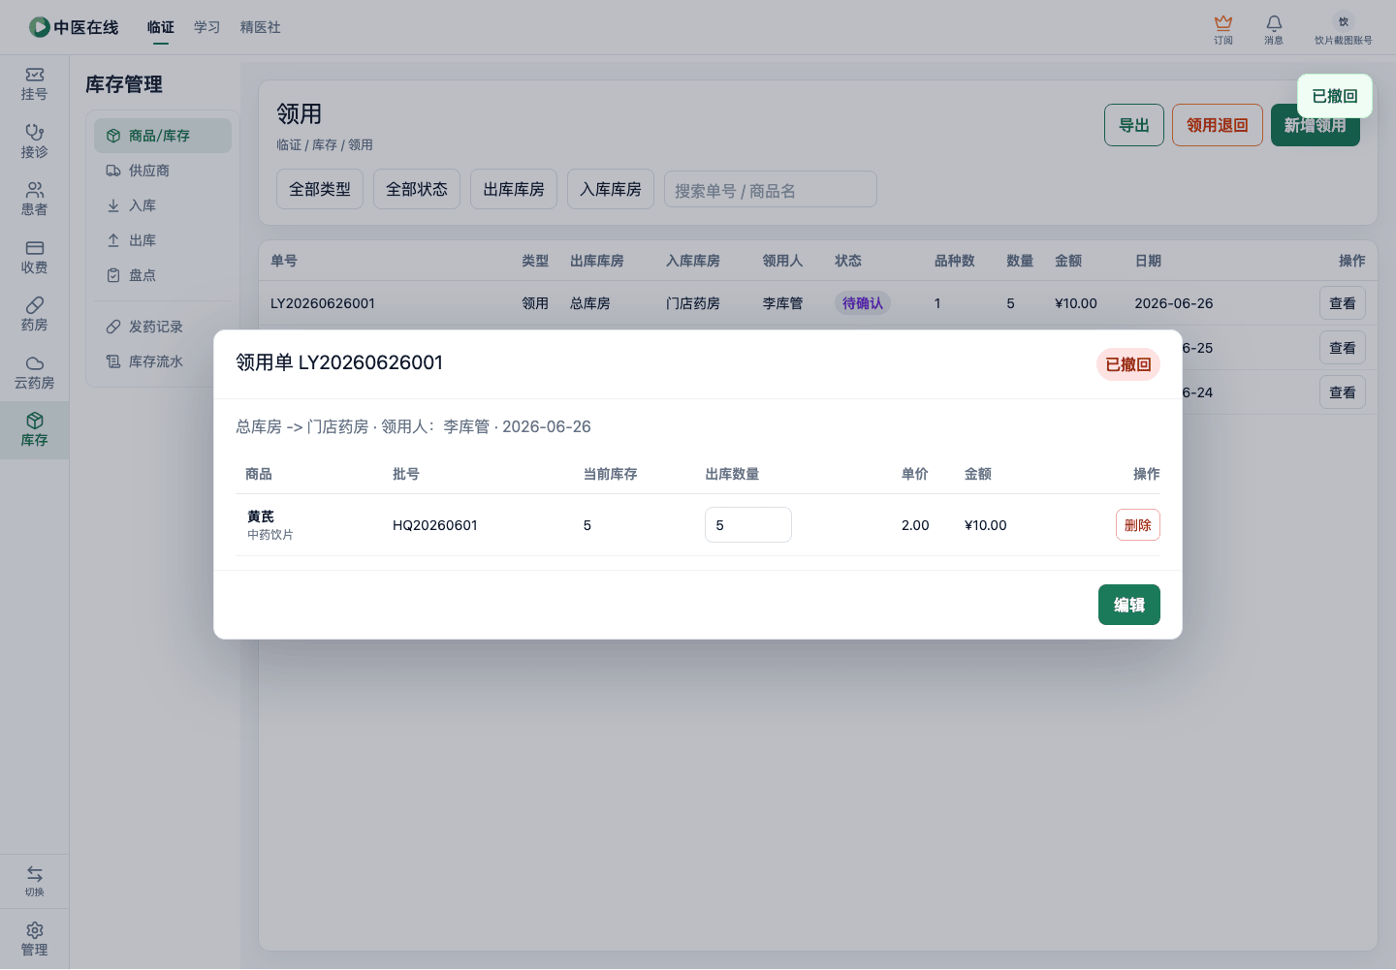The height and width of the screenshot is (970, 1396).
Task: Click the 新增领用 button
Action: [x=1316, y=125]
